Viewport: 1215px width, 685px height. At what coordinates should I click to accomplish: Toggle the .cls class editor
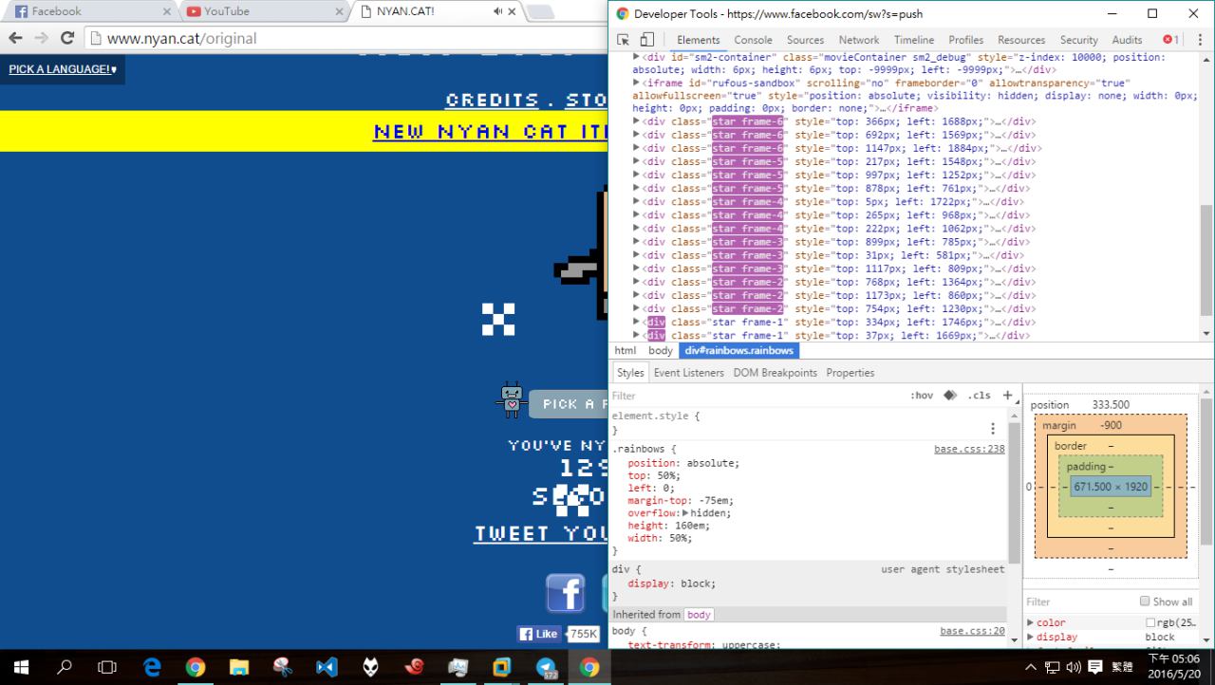(x=979, y=396)
